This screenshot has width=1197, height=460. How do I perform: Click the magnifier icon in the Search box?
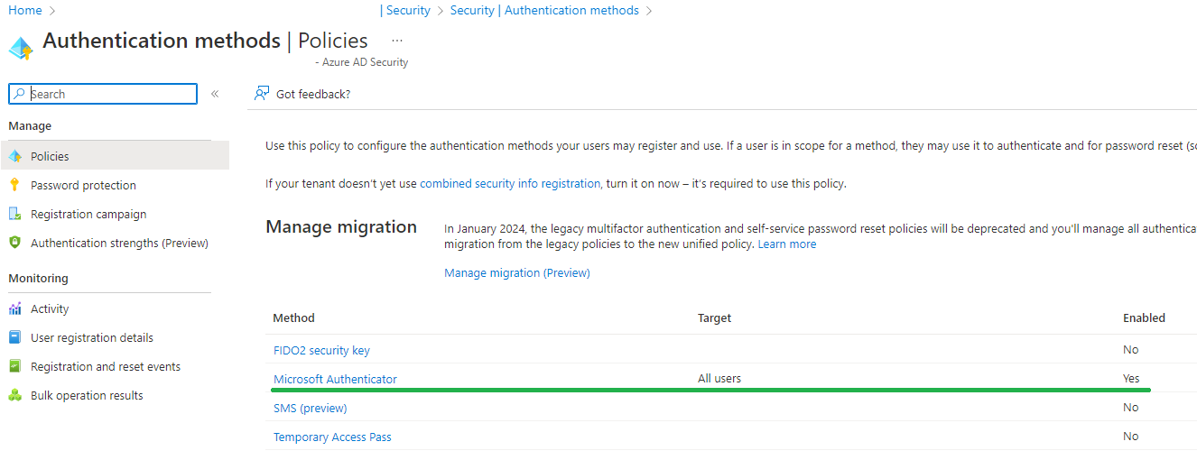(19, 94)
